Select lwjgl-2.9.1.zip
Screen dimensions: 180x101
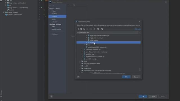90,54
